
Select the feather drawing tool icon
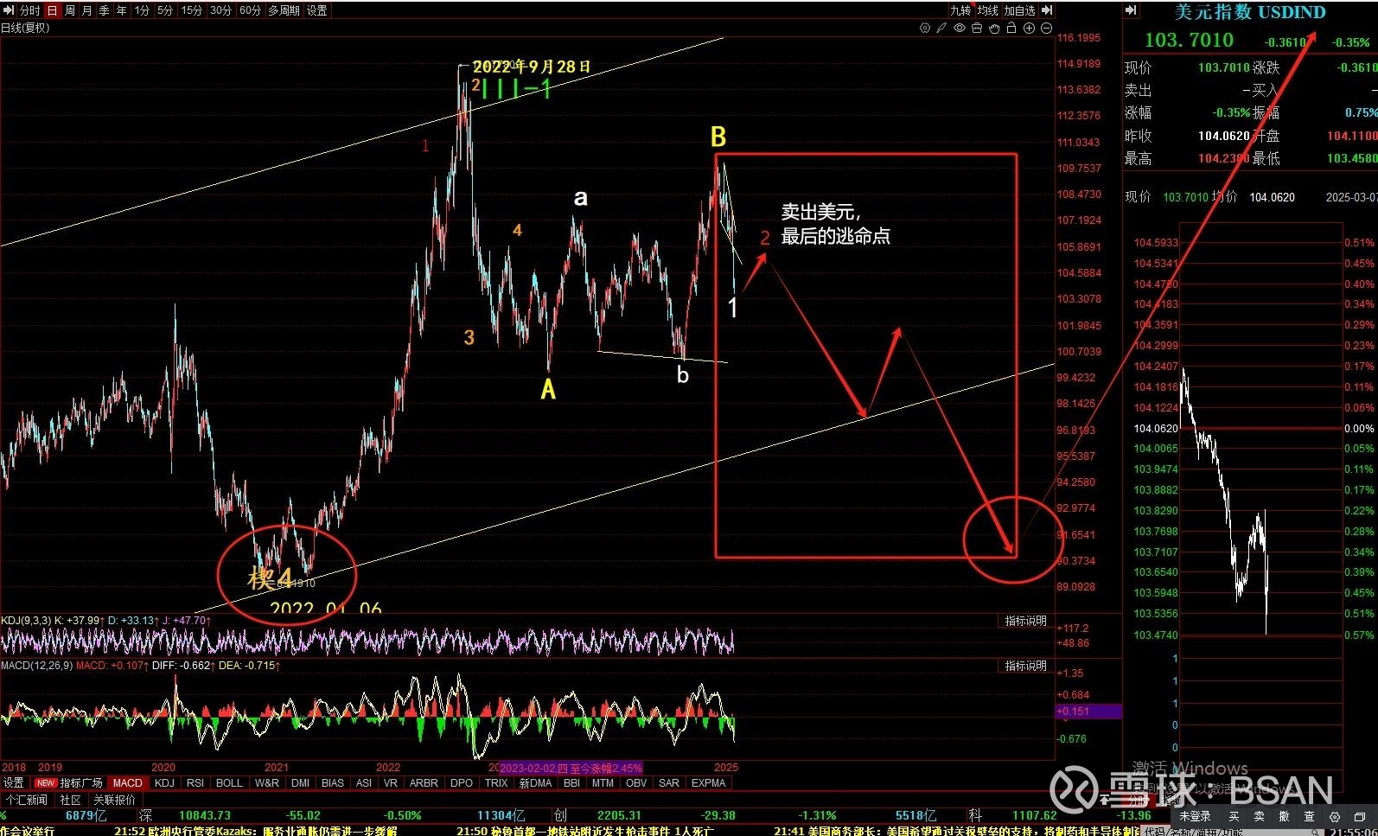click(x=941, y=29)
